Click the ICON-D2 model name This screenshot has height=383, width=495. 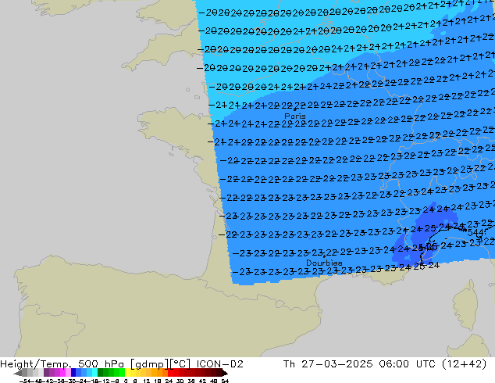pyautogui.click(x=219, y=364)
